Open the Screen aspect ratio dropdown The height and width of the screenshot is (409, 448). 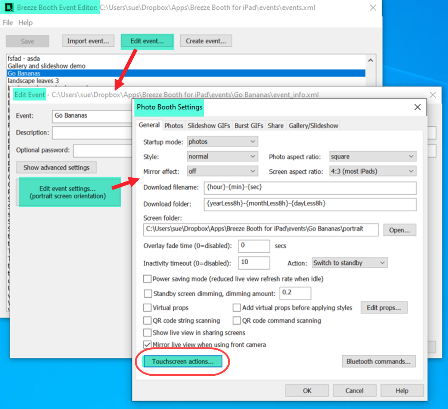tap(373, 171)
